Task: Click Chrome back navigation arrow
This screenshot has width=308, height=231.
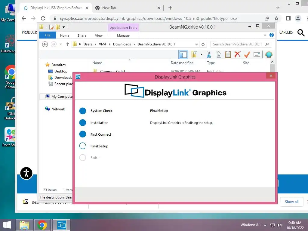Action: [24, 18]
